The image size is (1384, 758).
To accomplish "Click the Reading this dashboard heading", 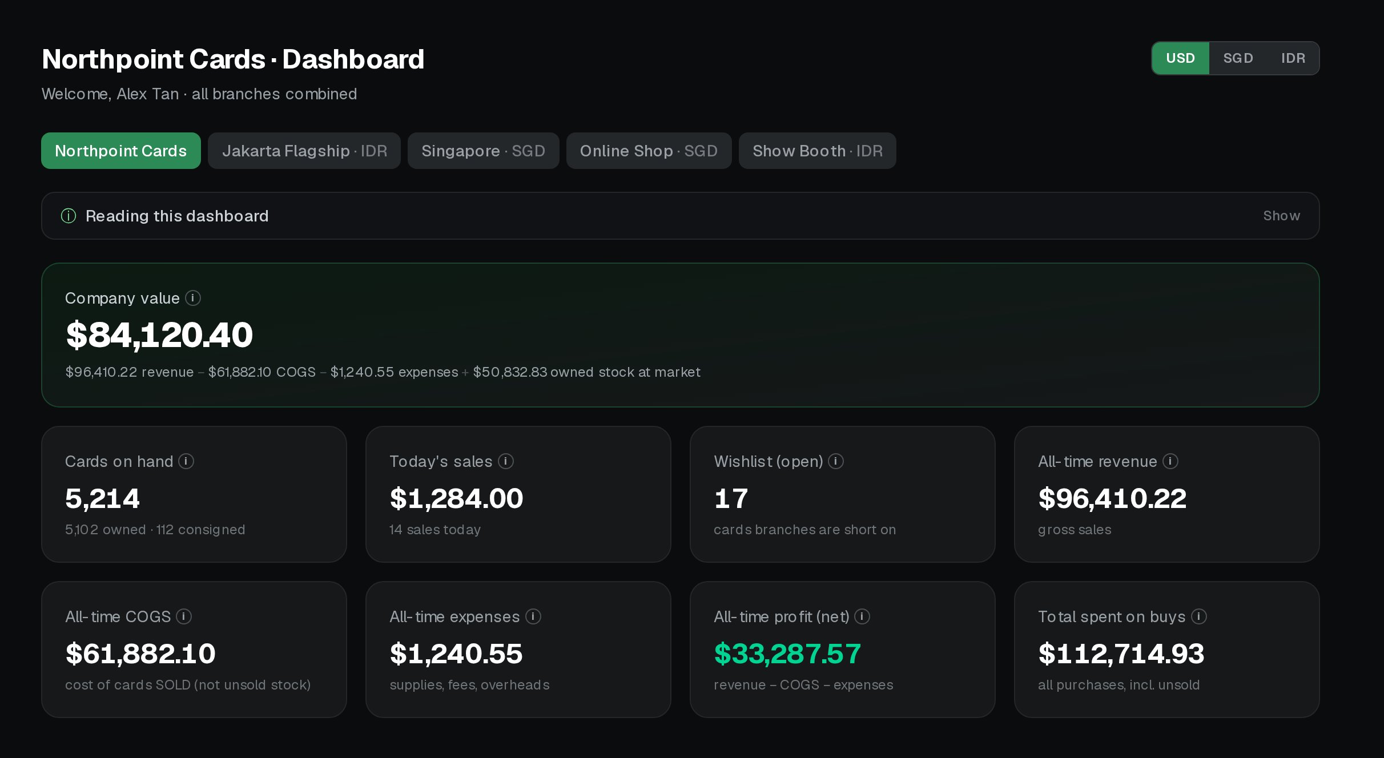I will (x=177, y=216).
